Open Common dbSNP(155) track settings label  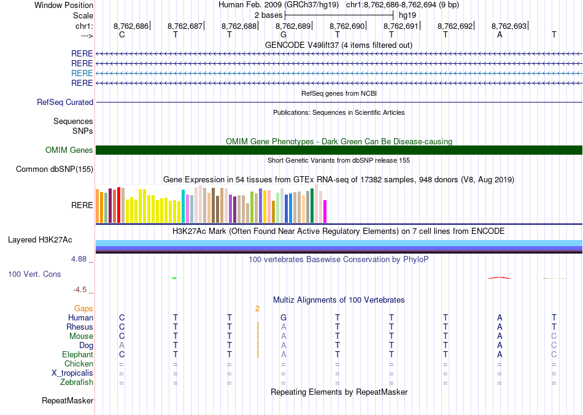[55, 169]
